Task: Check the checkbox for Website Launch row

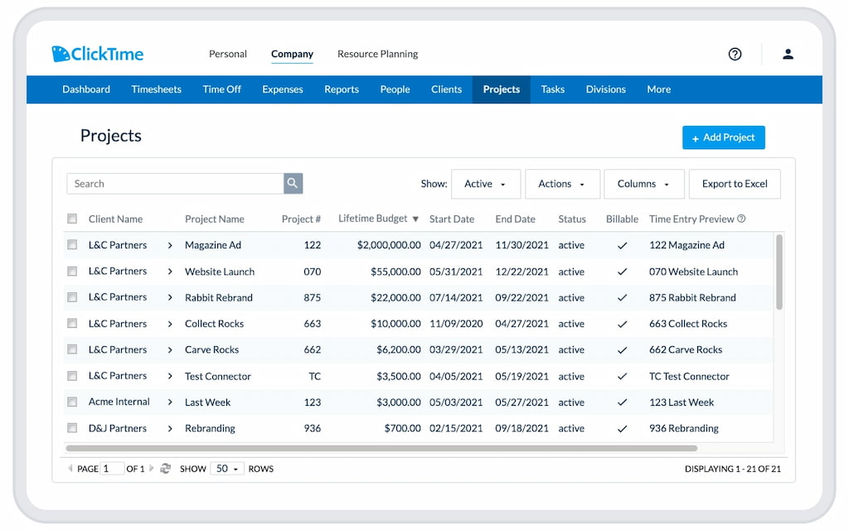Action: (72, 271)
